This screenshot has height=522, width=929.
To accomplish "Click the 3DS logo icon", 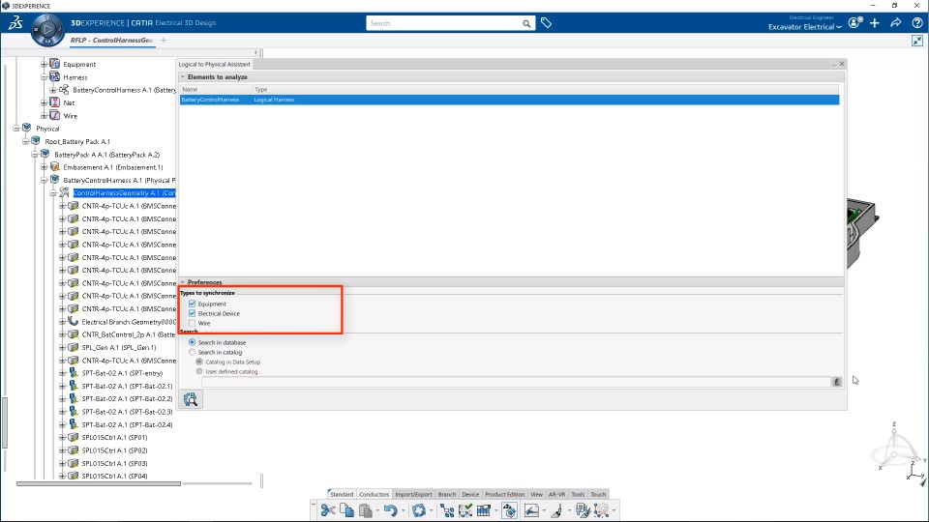I will tap(15, 23).
